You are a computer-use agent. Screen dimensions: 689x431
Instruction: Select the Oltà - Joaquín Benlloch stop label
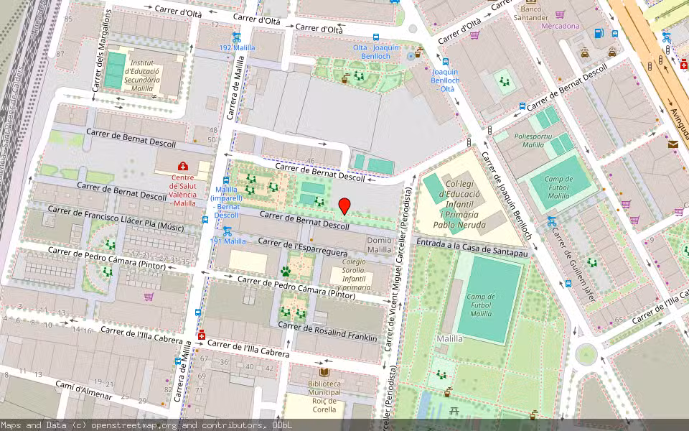(375, 52)
